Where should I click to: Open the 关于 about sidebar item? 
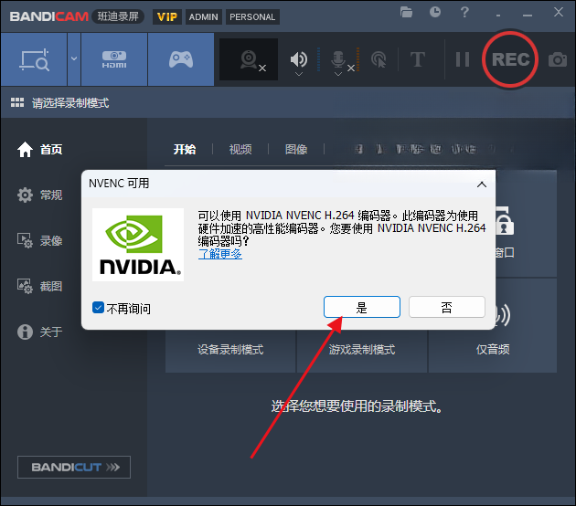(39, 332)
